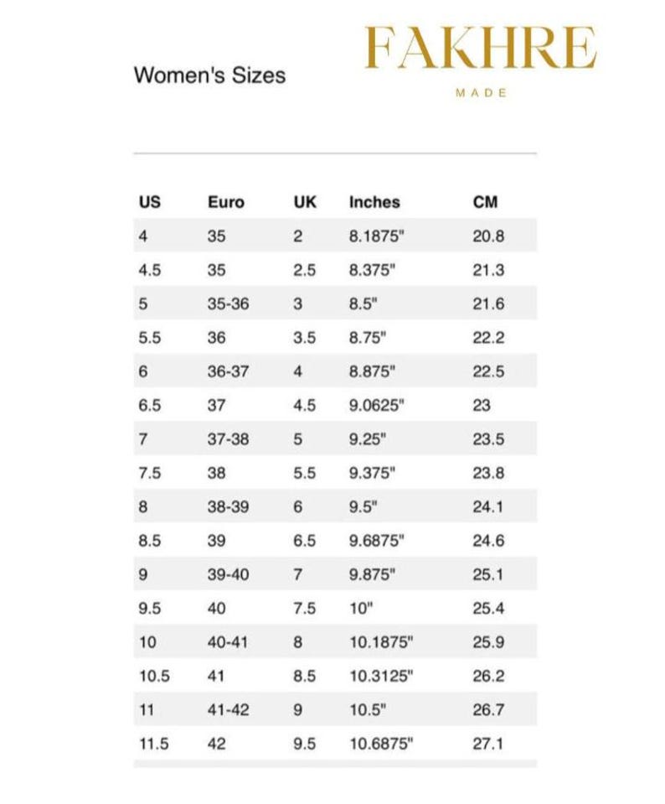
Task: Select the 8.1875" inches value
Action: [x=377, y=236]
